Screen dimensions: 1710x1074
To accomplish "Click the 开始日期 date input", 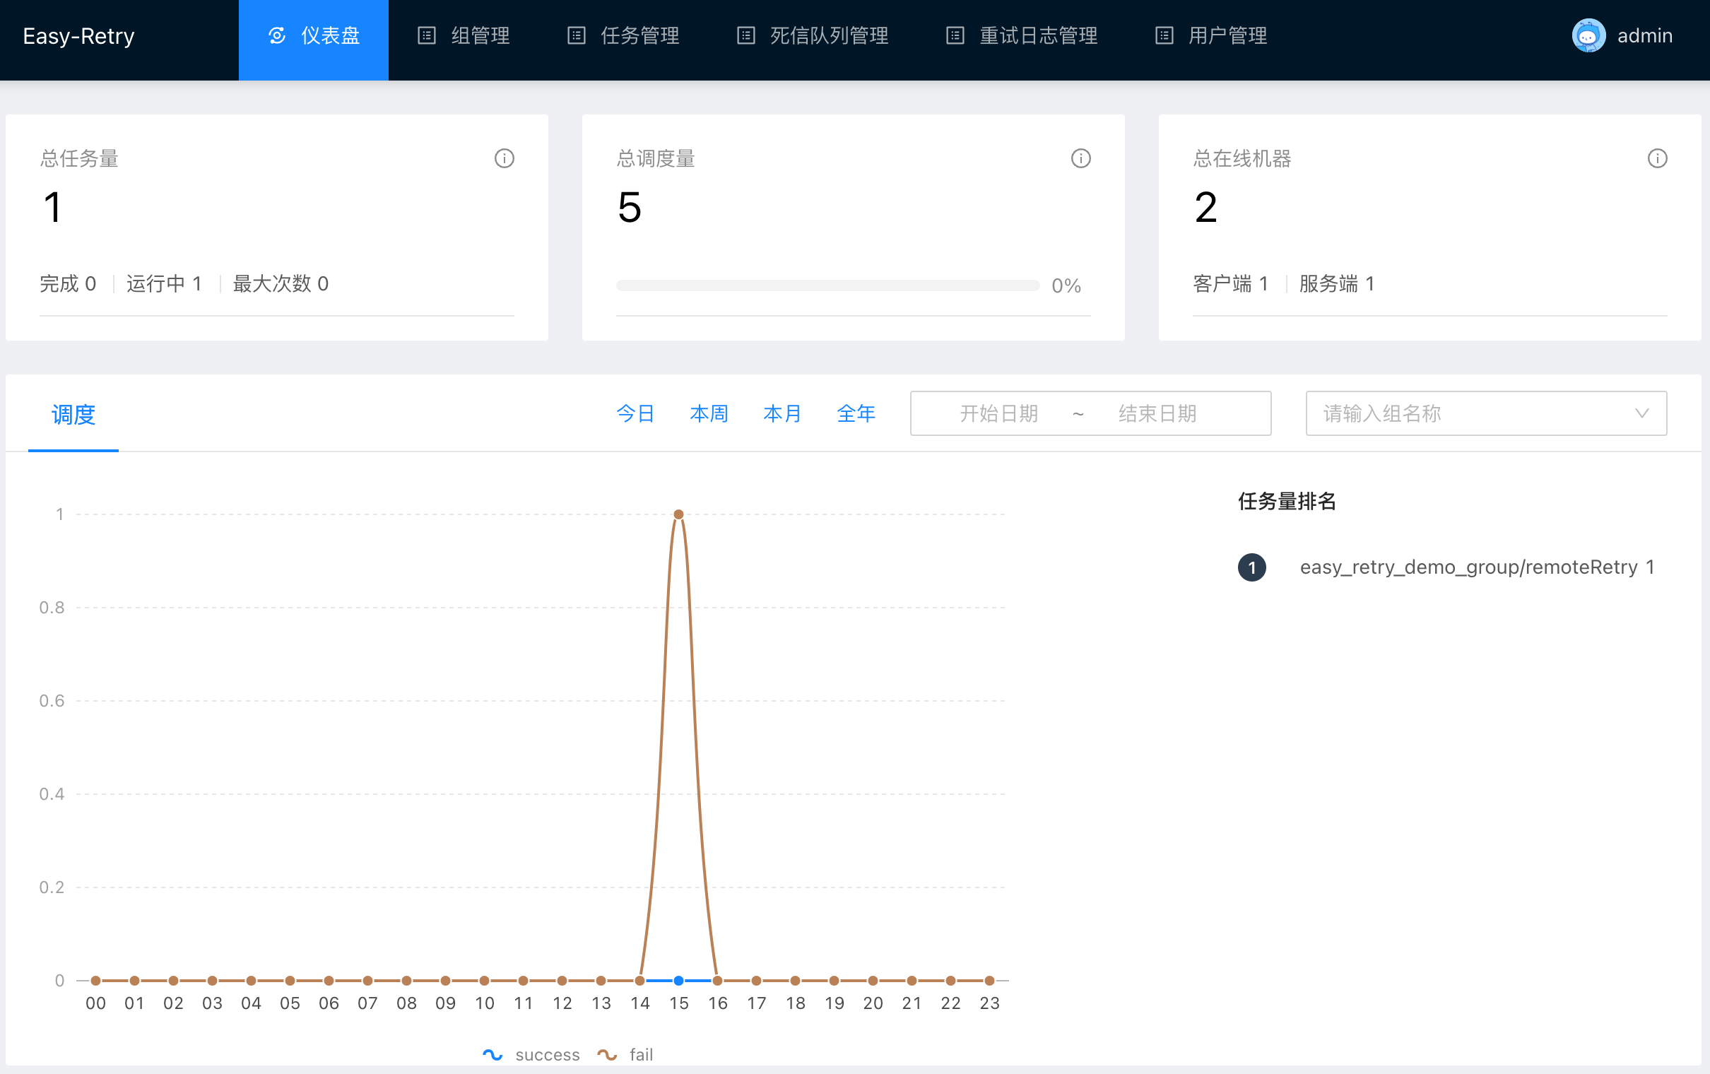I will [998, 413].
